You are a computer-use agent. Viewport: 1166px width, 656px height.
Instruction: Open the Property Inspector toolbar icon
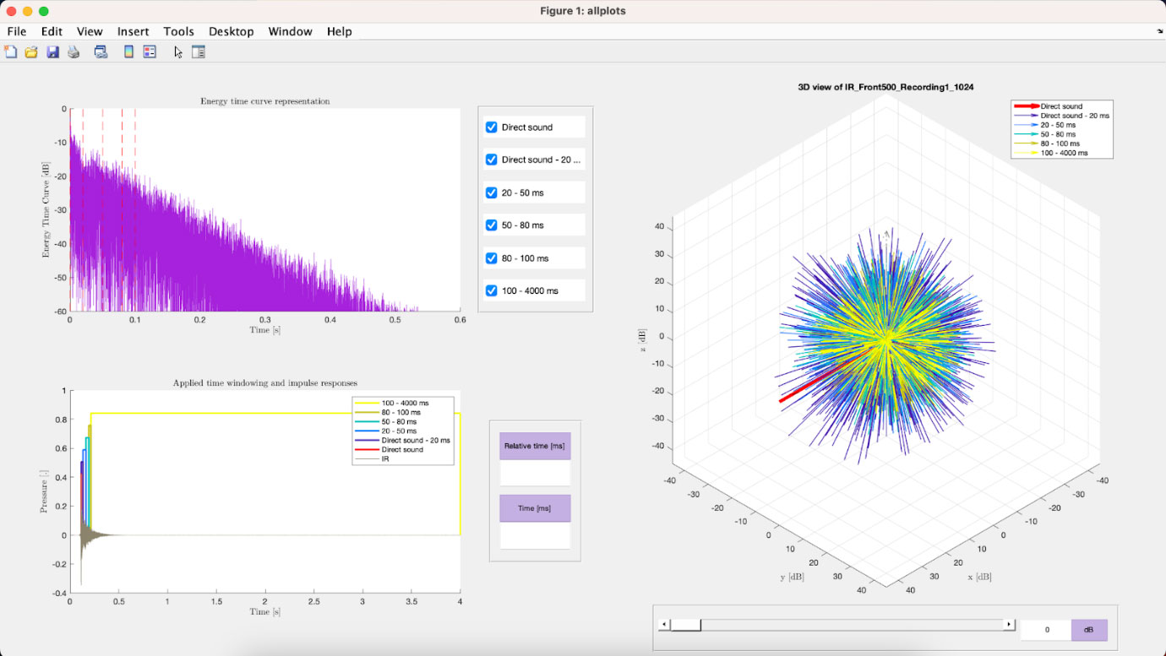coord(199,52)
